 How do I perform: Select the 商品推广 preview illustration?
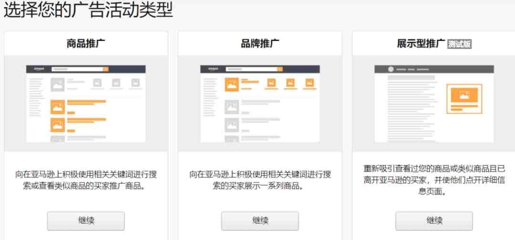click(86, 104)
